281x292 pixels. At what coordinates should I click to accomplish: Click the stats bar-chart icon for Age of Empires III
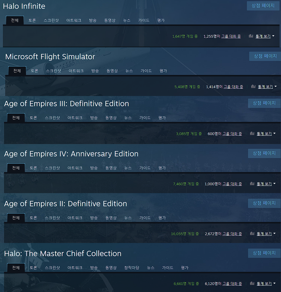(252, 133)
